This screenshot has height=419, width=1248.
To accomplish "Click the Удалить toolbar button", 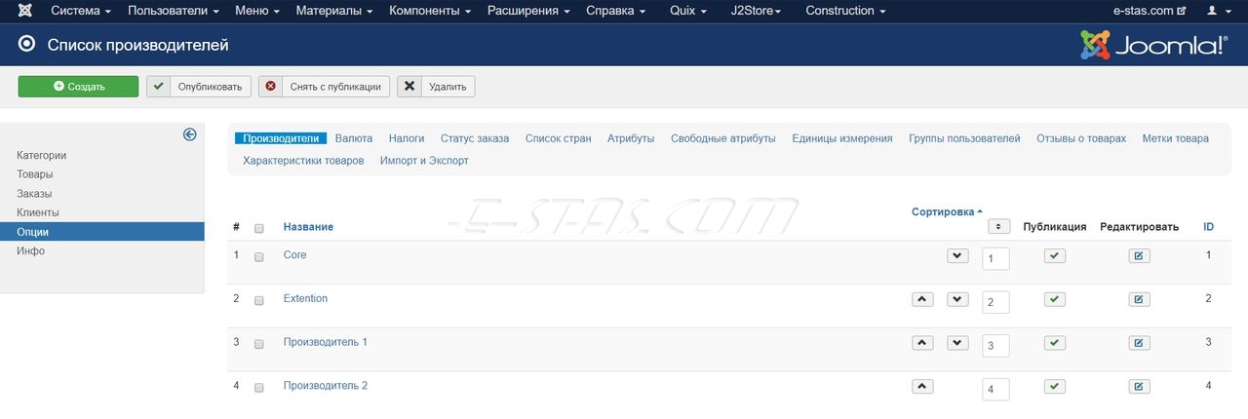I will click(x=436, y=86).
